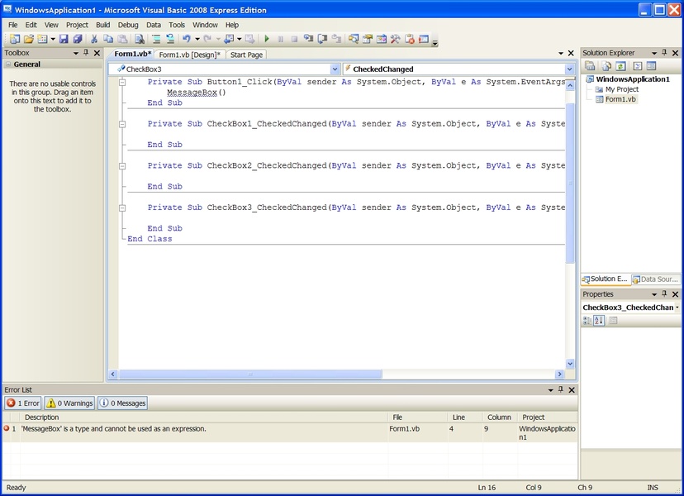The image size is (684, 496).
Task: Switch to the Data Sources panel tab
Action: [x=655, y=279]
